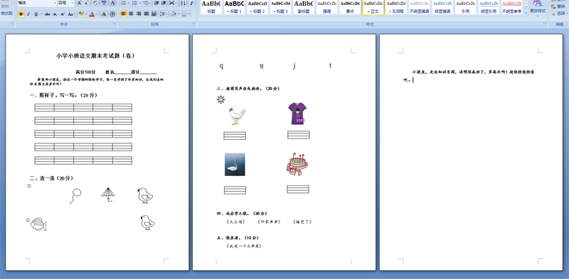The image size is (569, 279).
Task: Select left text alignment
Action: tap(123, 13)
